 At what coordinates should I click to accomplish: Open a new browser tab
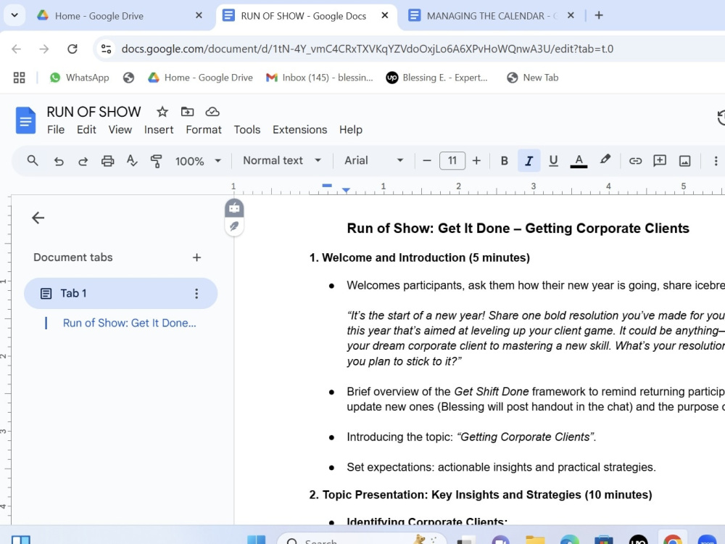pos(599,15)
